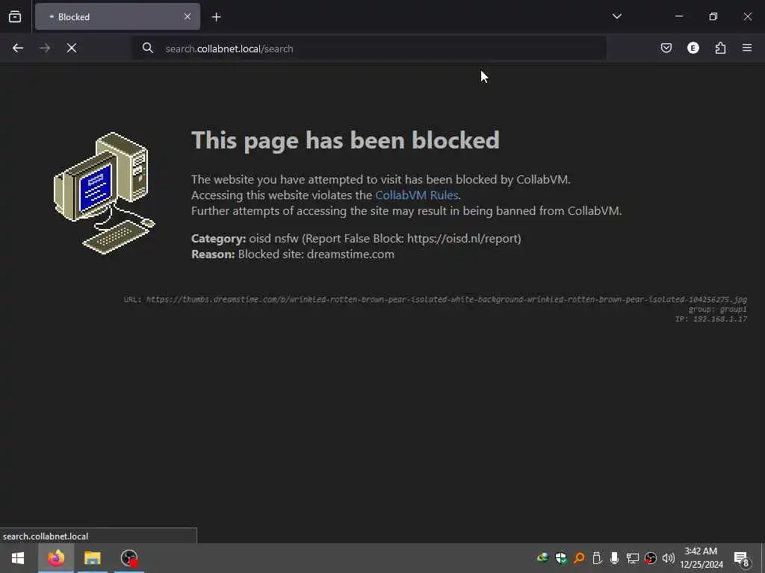Click the oisd.nl/report URL text
The image size is (765, 573).
[462, 238]
